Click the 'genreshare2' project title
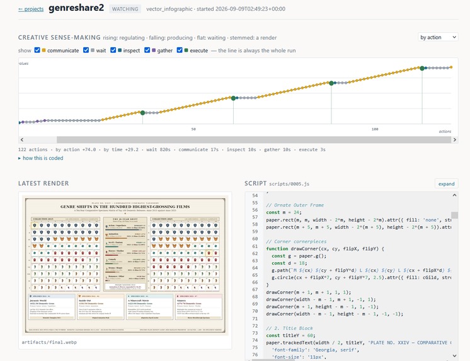Image resolution: width=470 pixels, height=361 pixels. click(76, 8)
